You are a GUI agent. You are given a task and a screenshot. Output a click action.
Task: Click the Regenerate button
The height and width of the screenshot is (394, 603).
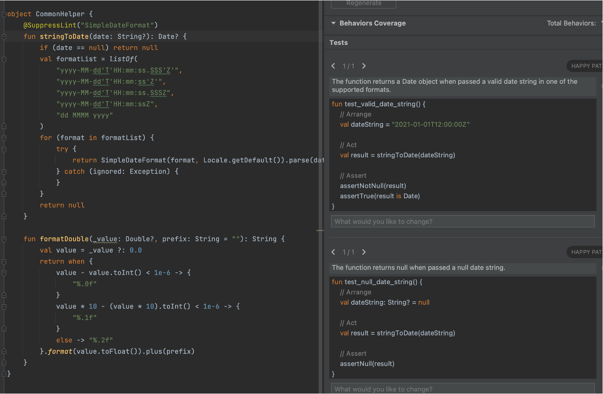click(x=363, y=3)
